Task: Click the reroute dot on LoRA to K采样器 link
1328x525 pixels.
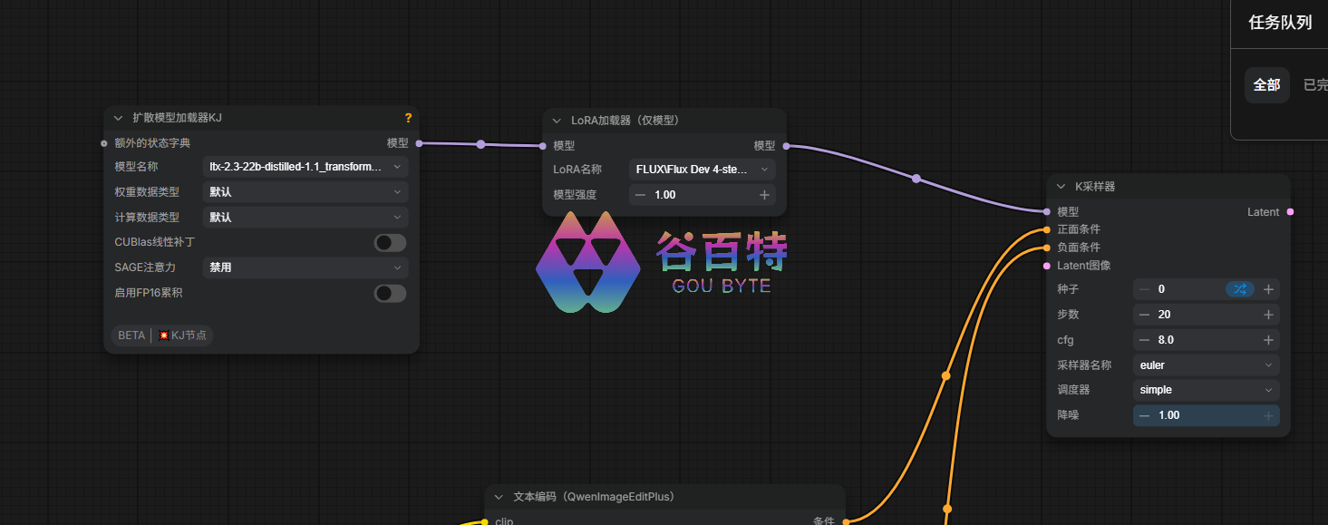Action: pyautogui.click(x=916, y=179)
